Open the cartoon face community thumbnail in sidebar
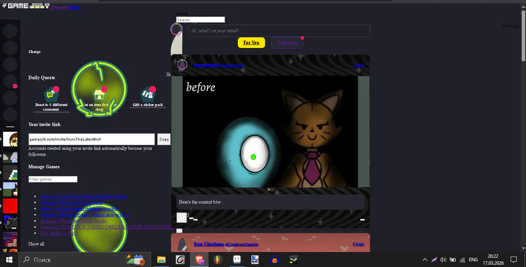This screenshot has height=267, width=526. coord(10,139)
